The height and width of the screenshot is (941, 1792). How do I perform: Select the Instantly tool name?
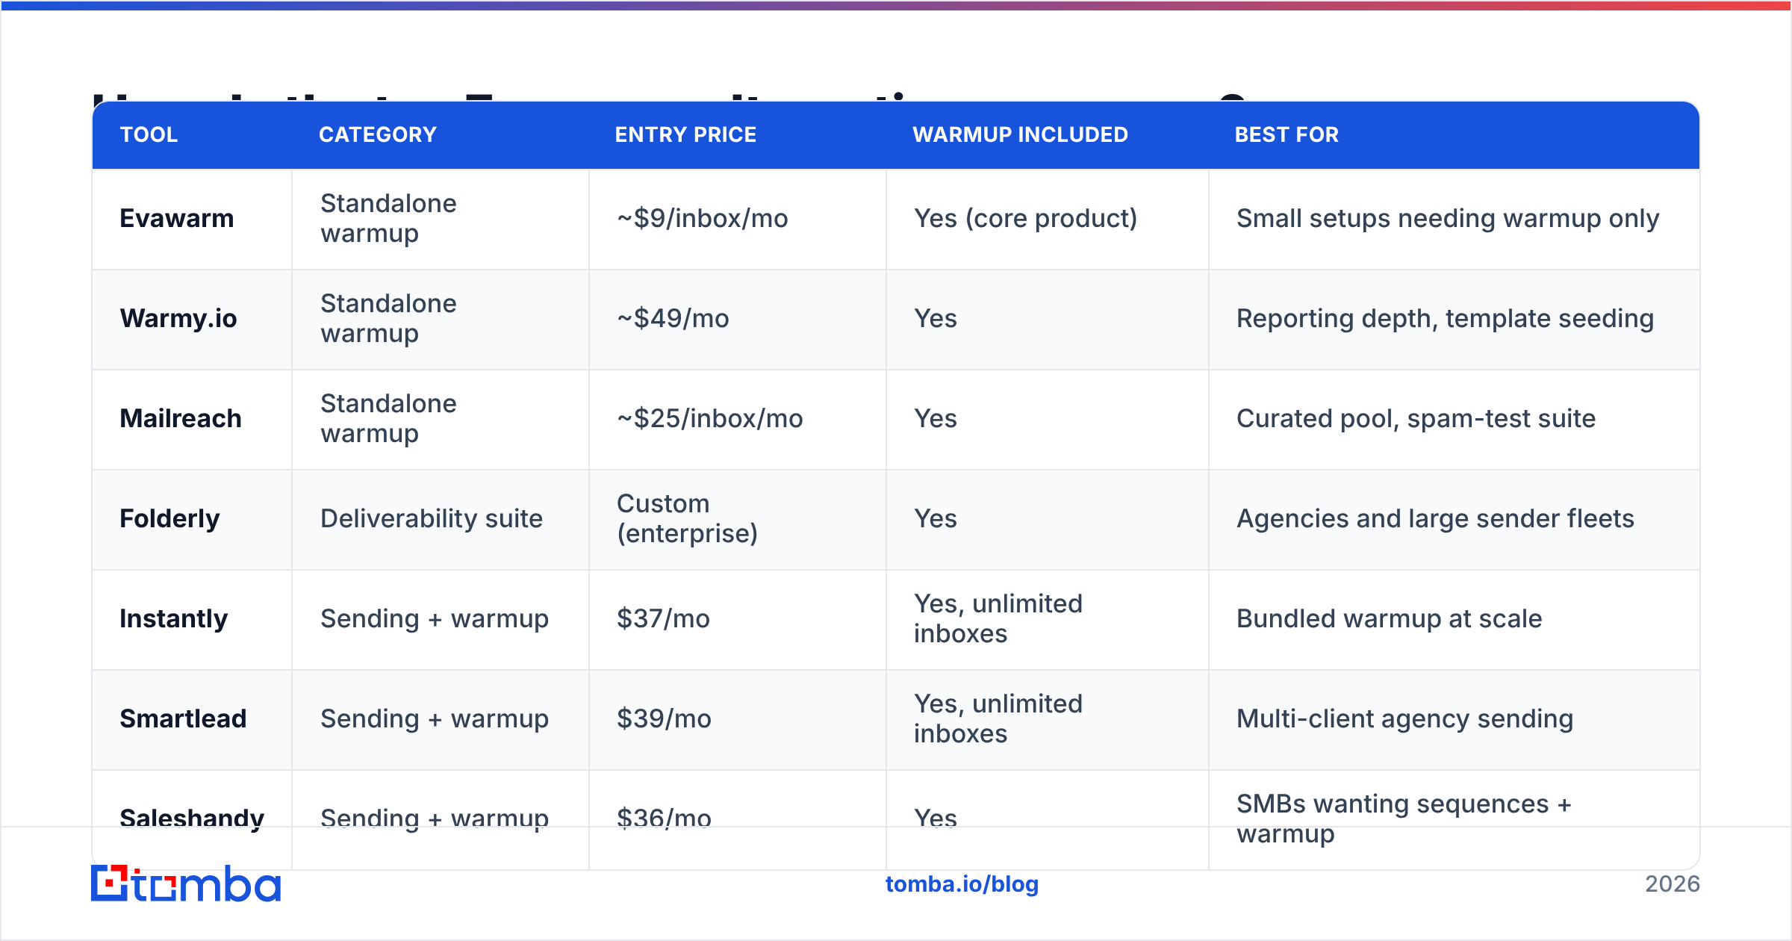click(x=173, y=618)
